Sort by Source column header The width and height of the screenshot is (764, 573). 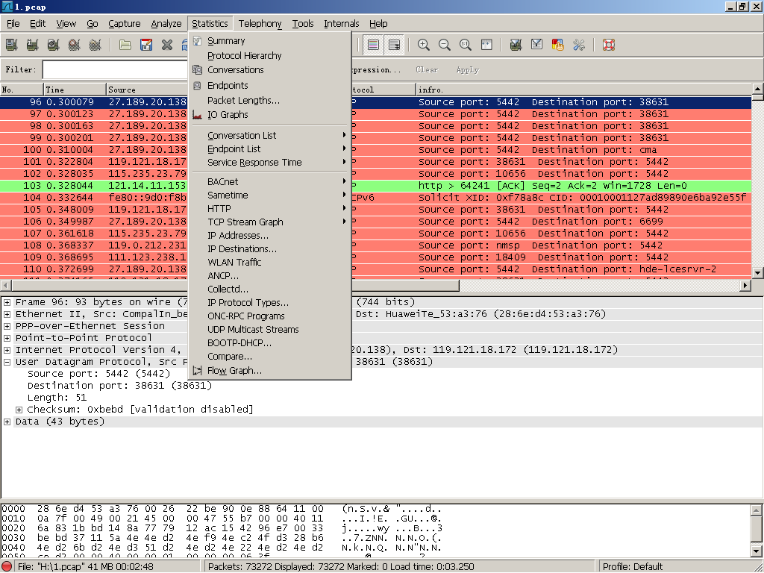147,90
